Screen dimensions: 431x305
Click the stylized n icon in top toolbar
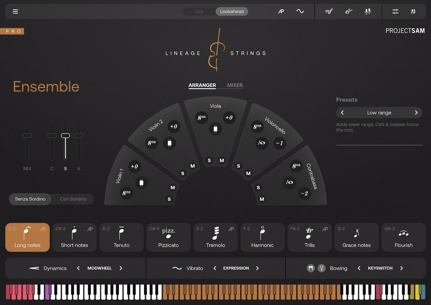click(413, 11)
